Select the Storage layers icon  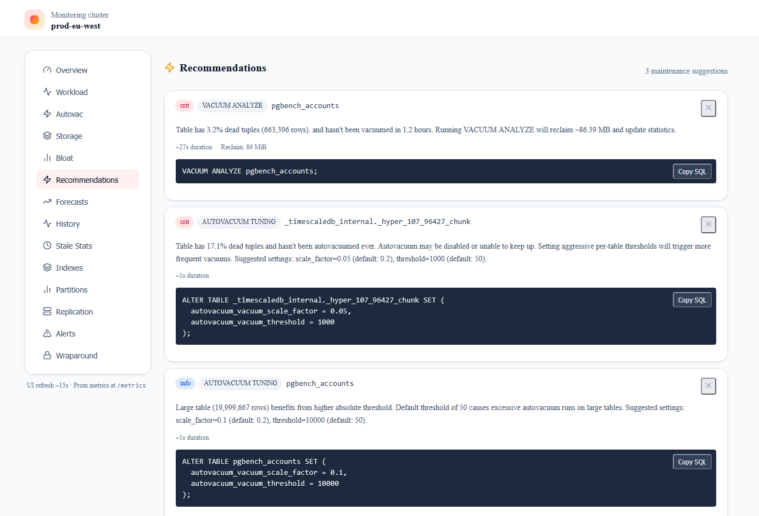coord(47,136)
